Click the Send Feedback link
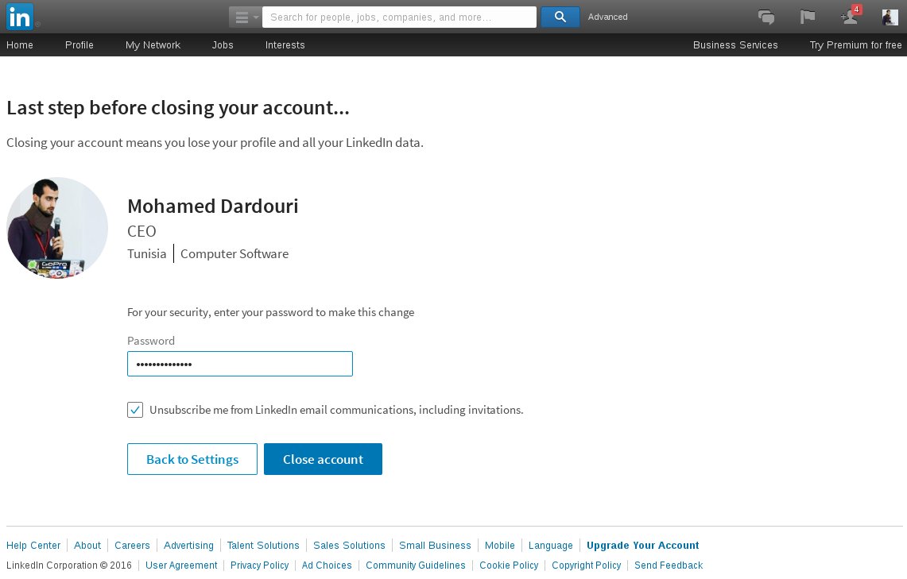This screenshot has height=579, width=907. point(669,565)
